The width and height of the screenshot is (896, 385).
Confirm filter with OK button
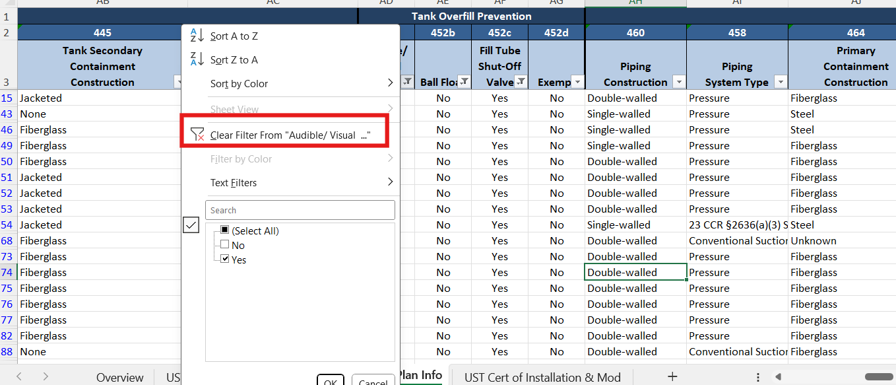[331, 381]
